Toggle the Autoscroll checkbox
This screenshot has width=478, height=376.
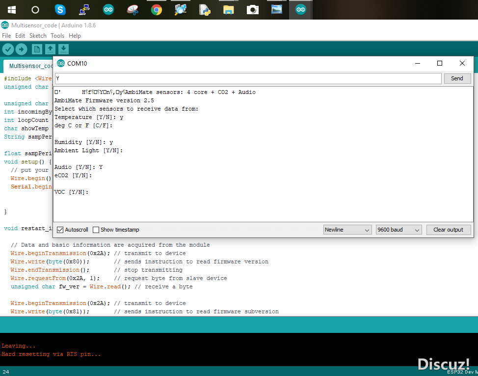click(60, 230)
